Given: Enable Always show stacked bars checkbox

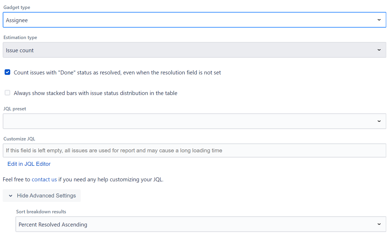Looking at the screenshot, I should pos(7,93).
